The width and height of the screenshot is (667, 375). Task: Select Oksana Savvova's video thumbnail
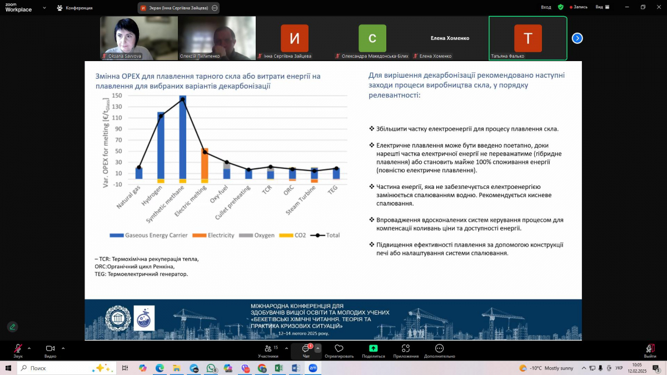tap(138, 38)
